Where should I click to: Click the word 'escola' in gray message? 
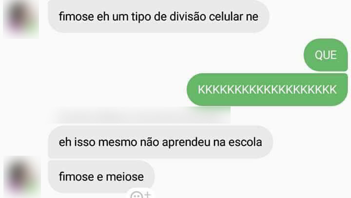[245, 142]
